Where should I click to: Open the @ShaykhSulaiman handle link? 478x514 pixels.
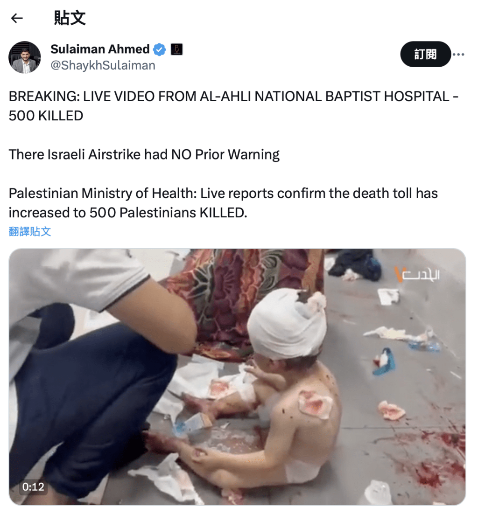103,65
